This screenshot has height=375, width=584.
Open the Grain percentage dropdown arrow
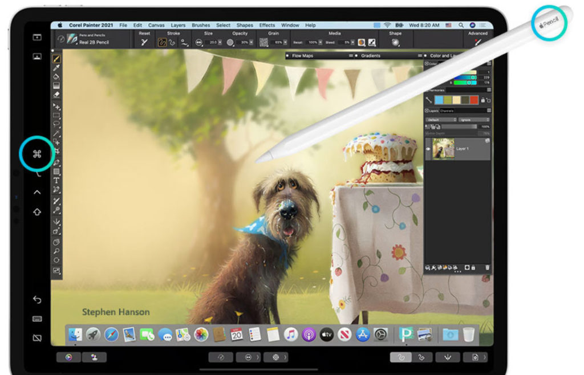pos(285,42)
